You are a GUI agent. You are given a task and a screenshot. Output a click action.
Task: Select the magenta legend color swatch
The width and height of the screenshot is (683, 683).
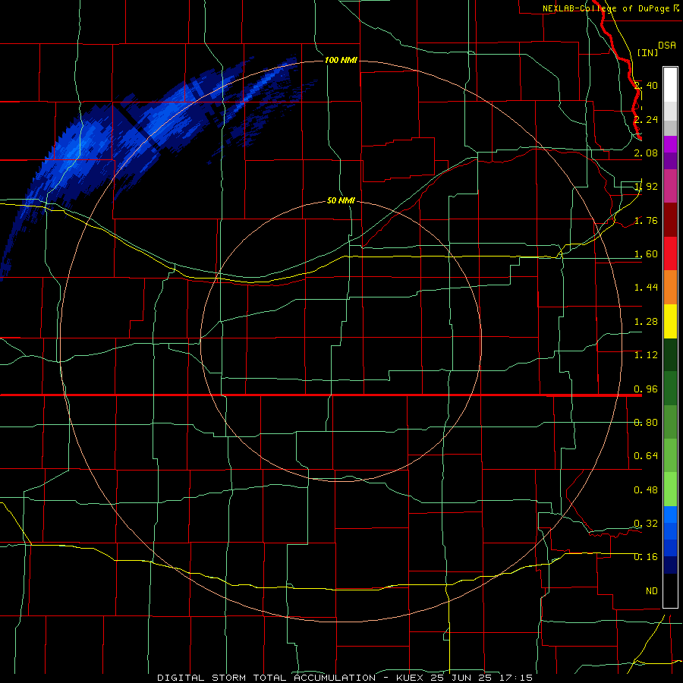click(670, 144)
